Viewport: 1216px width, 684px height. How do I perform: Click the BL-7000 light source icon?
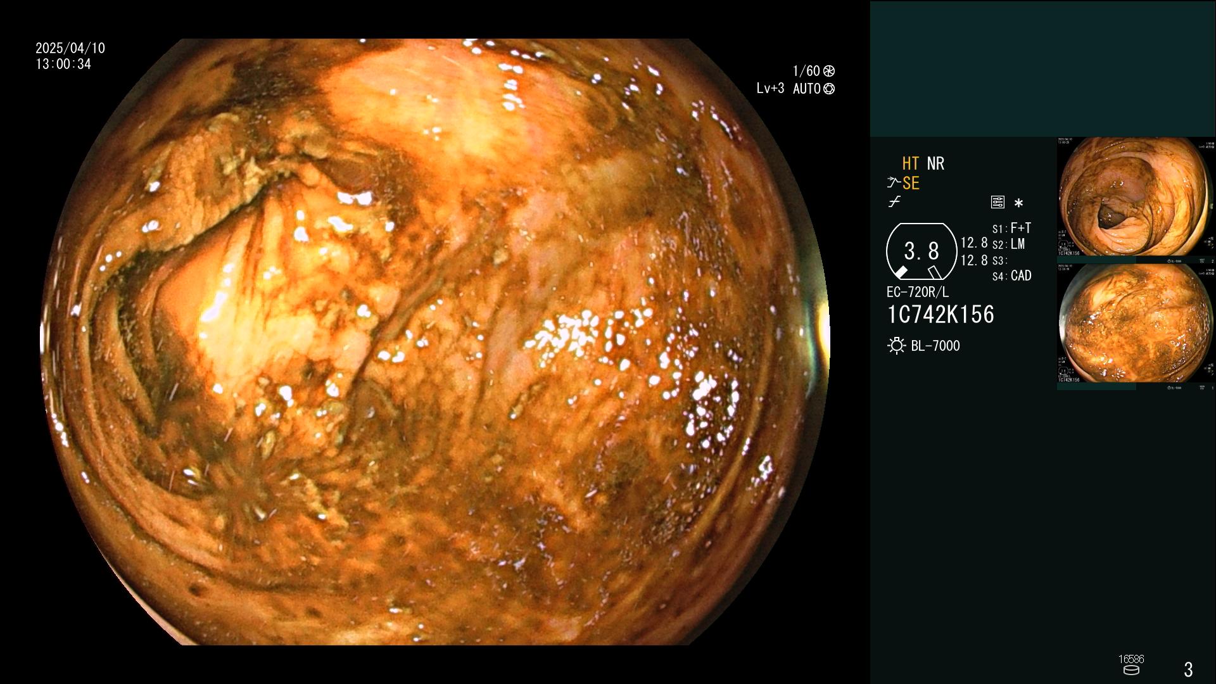click(896, 346)
